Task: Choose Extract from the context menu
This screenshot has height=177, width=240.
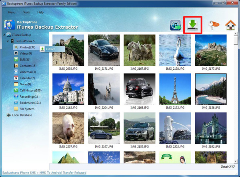Action: tap(50, 49)
